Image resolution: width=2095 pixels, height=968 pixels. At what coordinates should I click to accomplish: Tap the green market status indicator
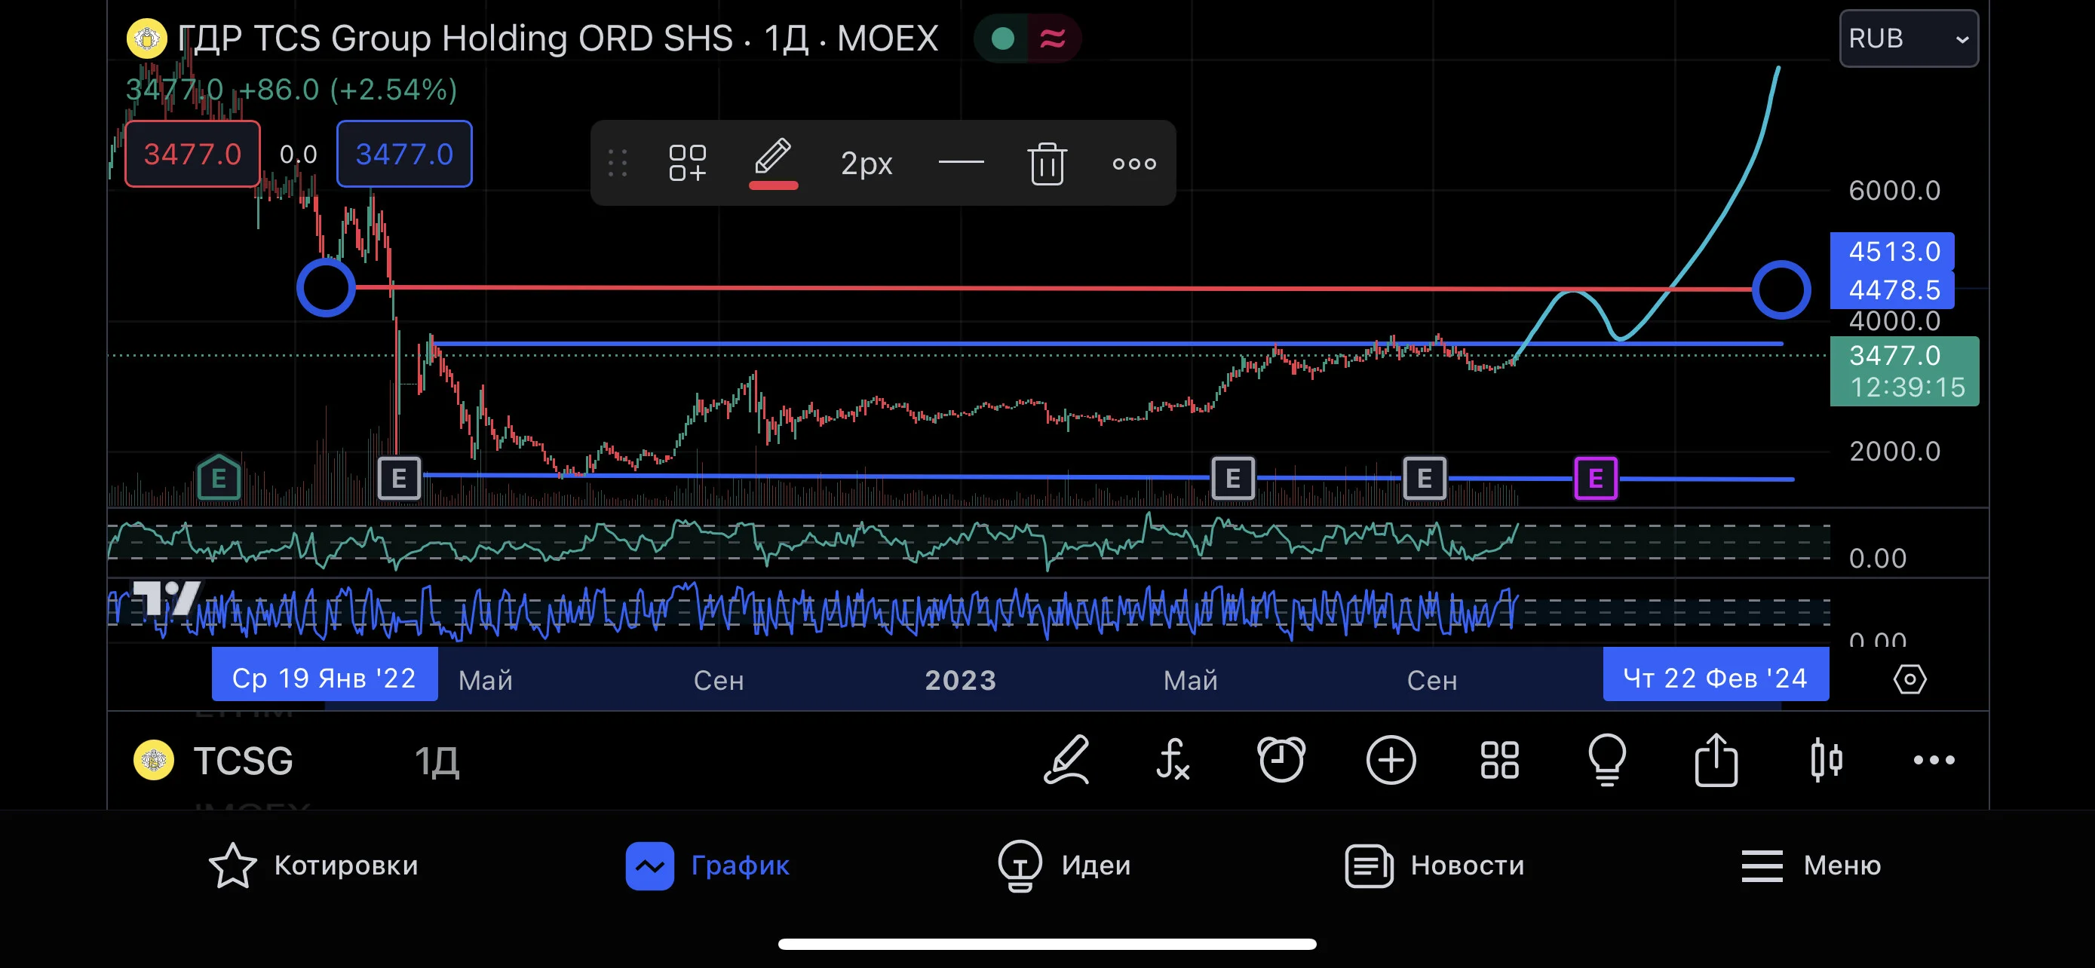coord(1003,38)
